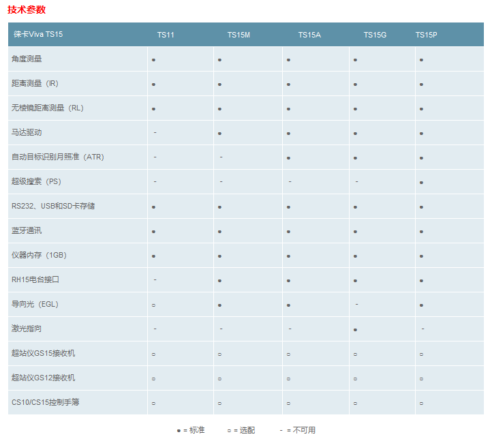Click the standard dot icon in the legend
Image resolution: width=490 pixels, height=441 pixels.
179,431
